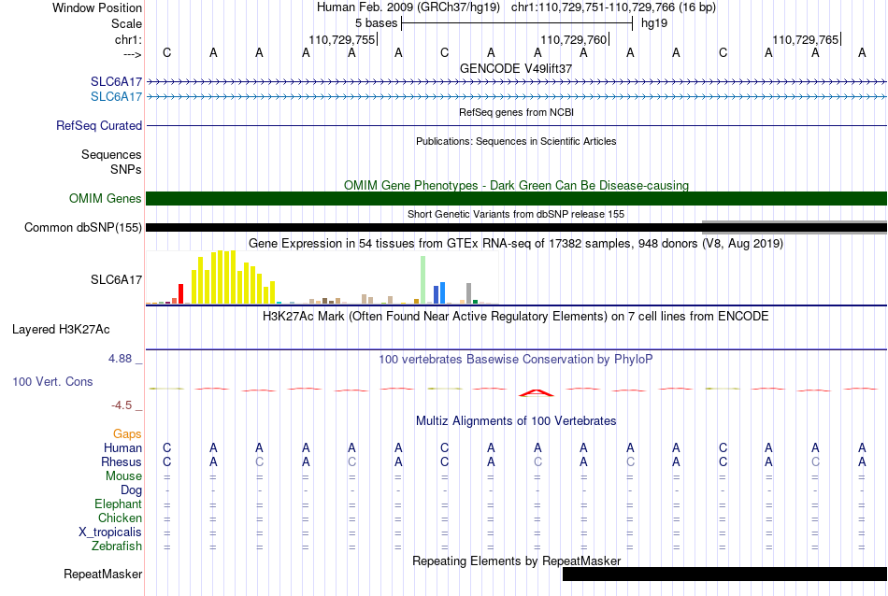
Task: Open the RefSeq Curated track label
Action: (99, 126)
